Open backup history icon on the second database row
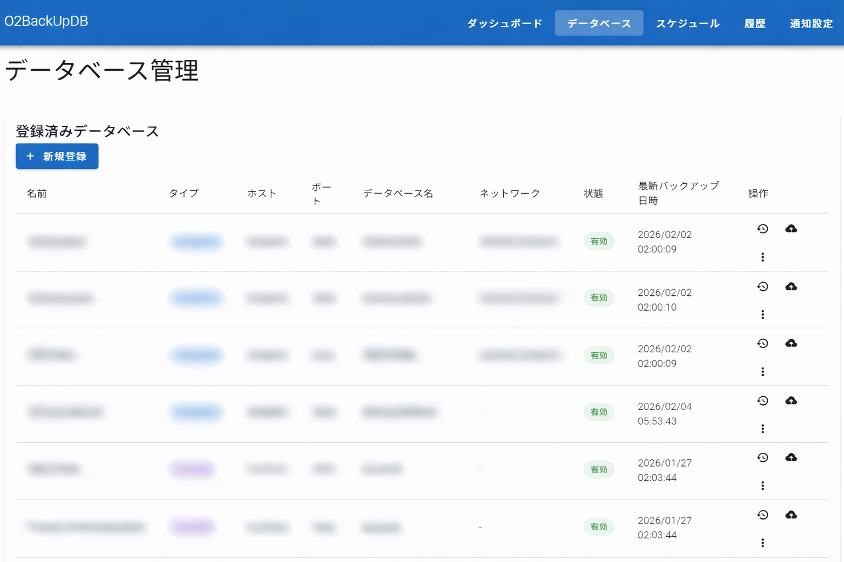The width and height of the screenshot is (844, 562). click(x=763, y=286)
